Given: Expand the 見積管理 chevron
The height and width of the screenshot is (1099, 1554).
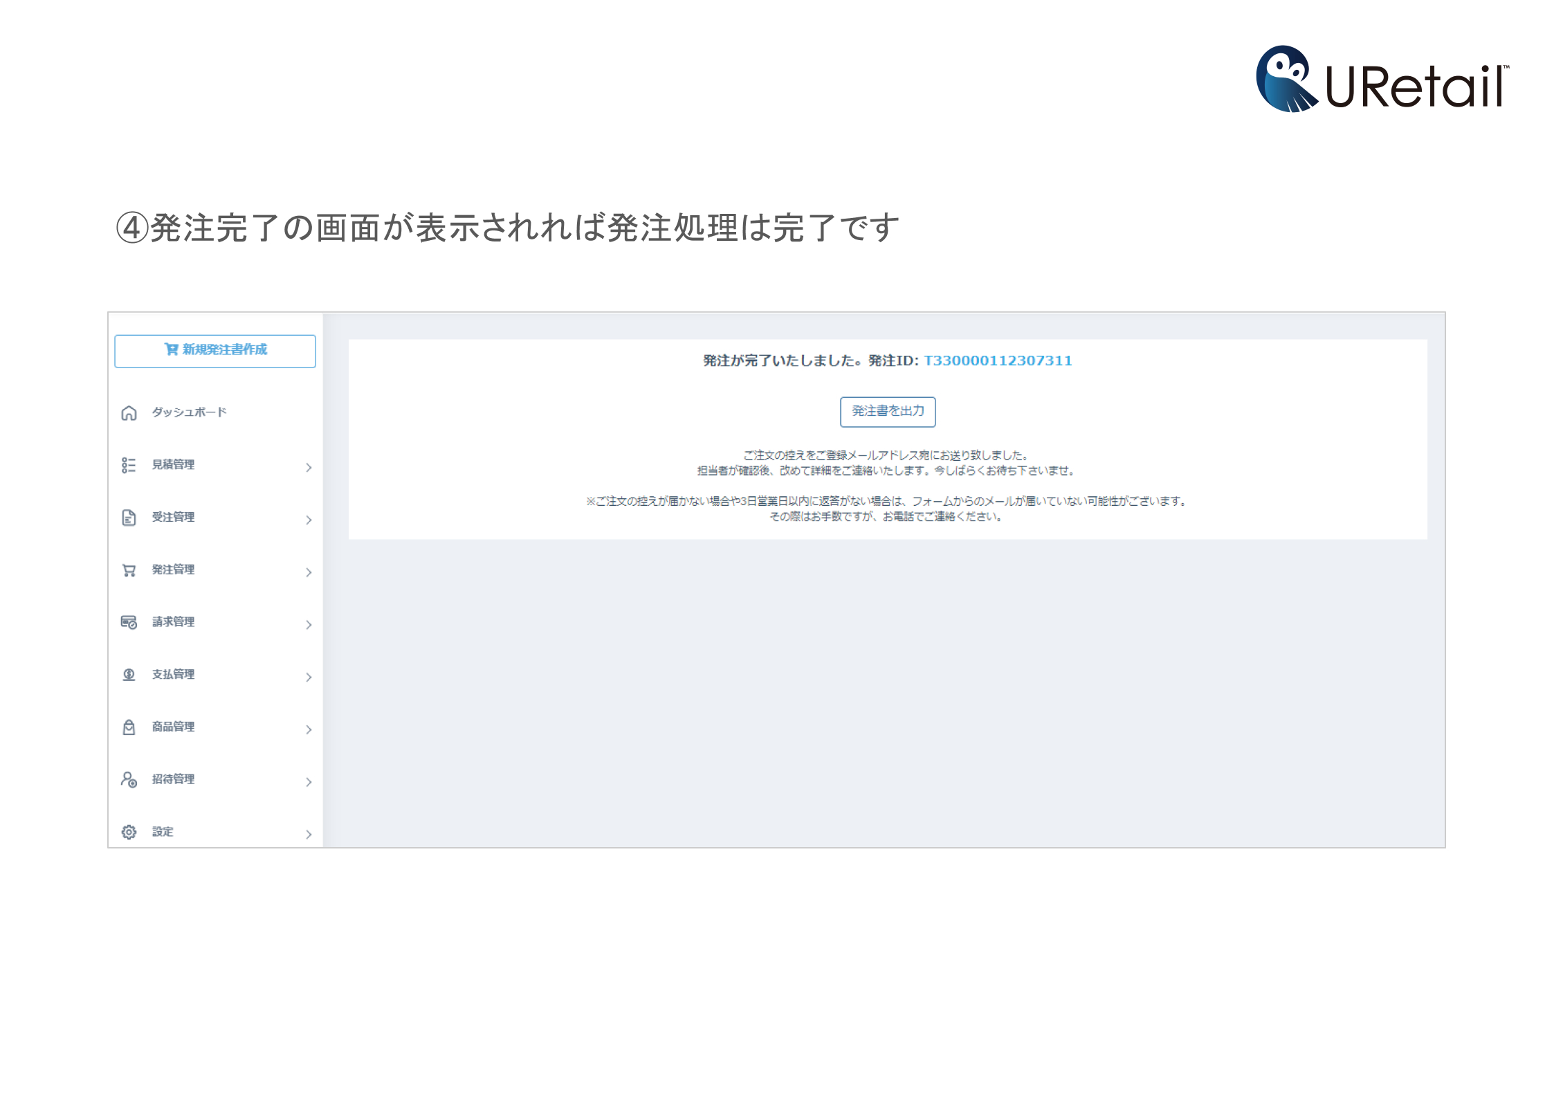Looking at the screenshot, I should coord(309,468).
